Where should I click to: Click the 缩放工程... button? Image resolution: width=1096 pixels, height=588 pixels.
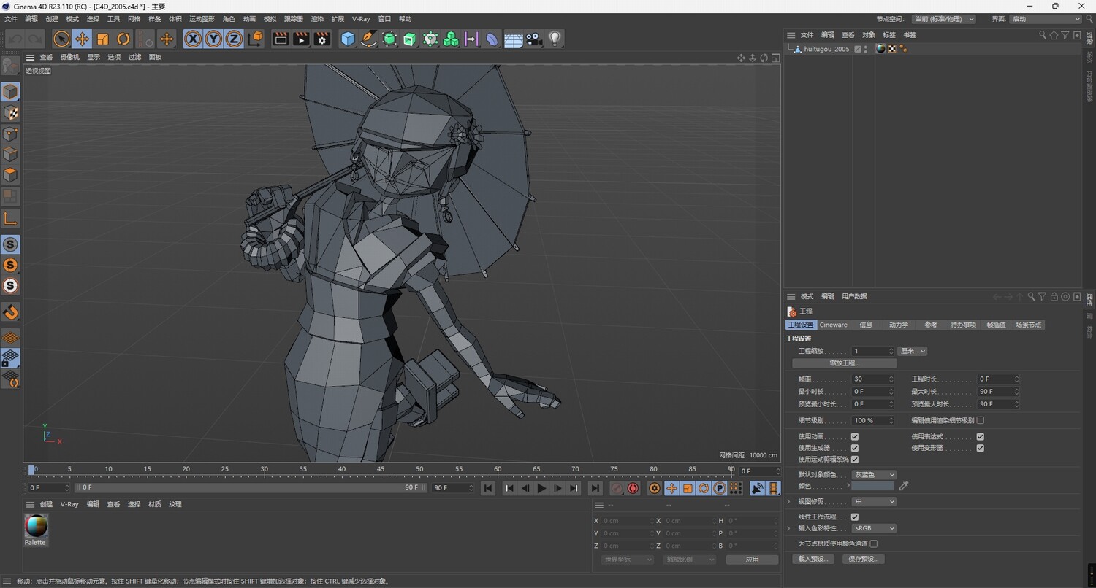(844, 363)
